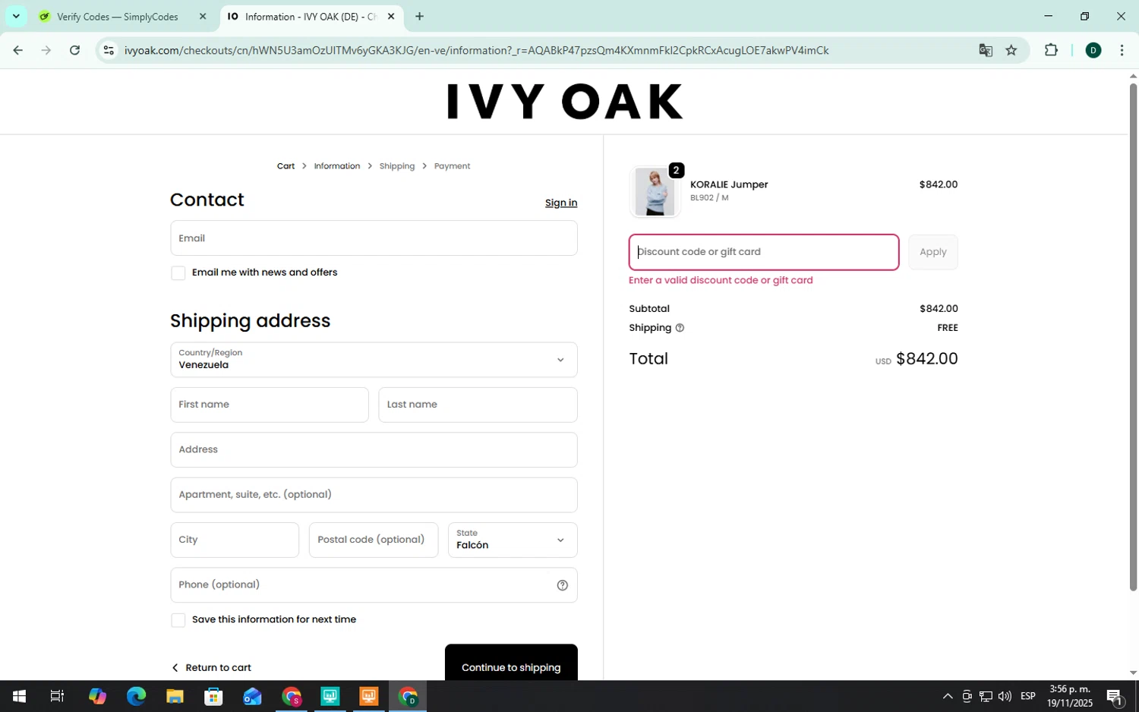Screen dimensions: 1139x712
Task: Switch to the Verify Codes — SimplyCodes tab
Action: pyautogui.click(x=118, y=16)
